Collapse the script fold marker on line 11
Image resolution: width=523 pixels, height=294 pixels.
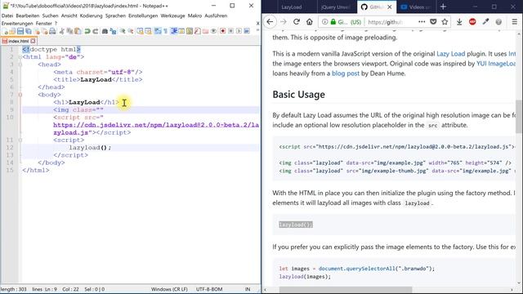pos(20,140)
